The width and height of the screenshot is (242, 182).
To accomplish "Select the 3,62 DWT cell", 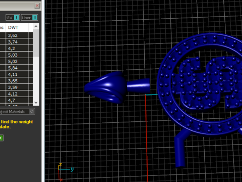I will pyautogui.click(x=17, y=35).
